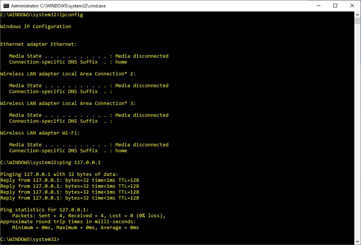
Task: Click the scrollbar down arrow
Action: pos(357,242)
